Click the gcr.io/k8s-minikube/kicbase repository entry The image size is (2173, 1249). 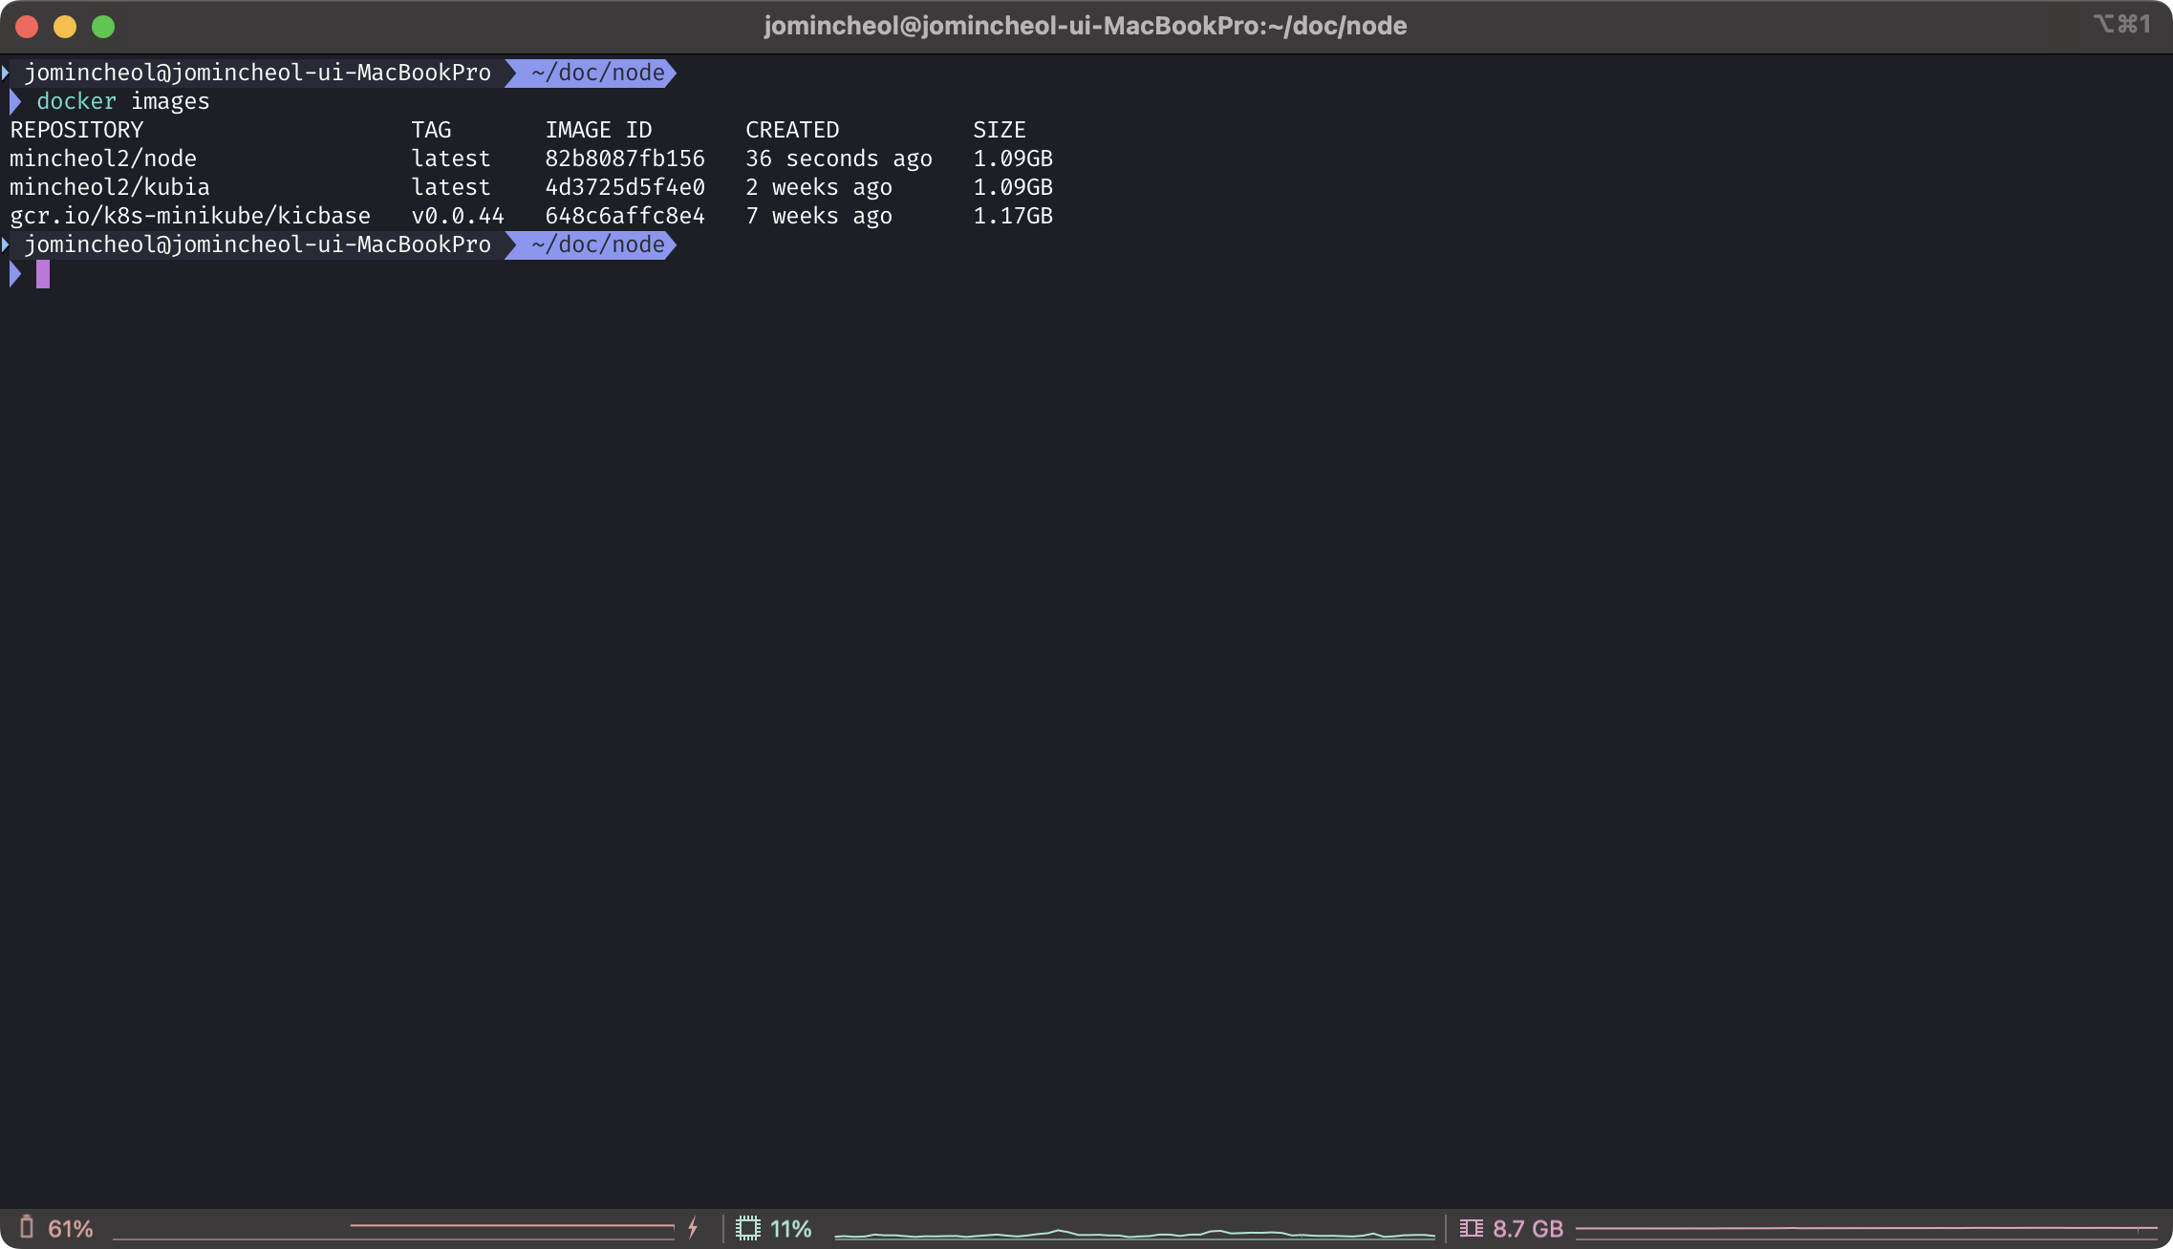(190, 216)
